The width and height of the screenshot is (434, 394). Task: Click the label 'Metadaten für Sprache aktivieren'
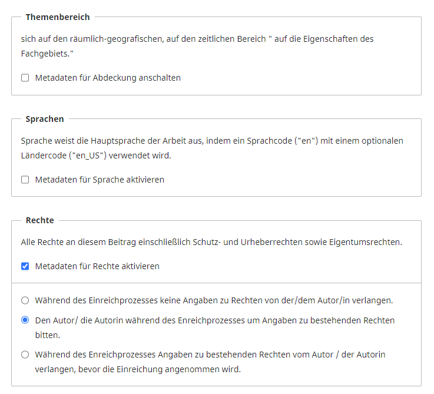click(100, 180)
